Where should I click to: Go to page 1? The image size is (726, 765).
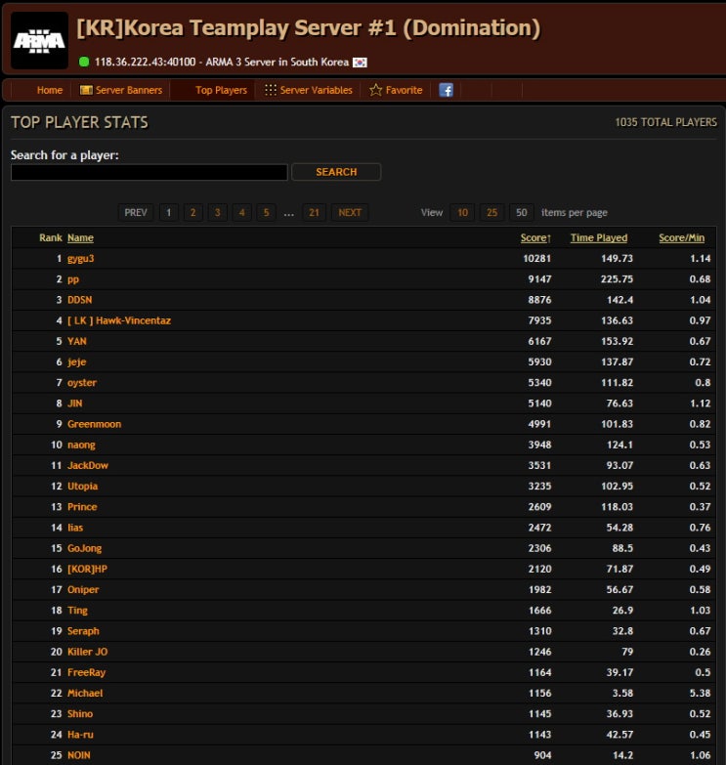(169, 213)
